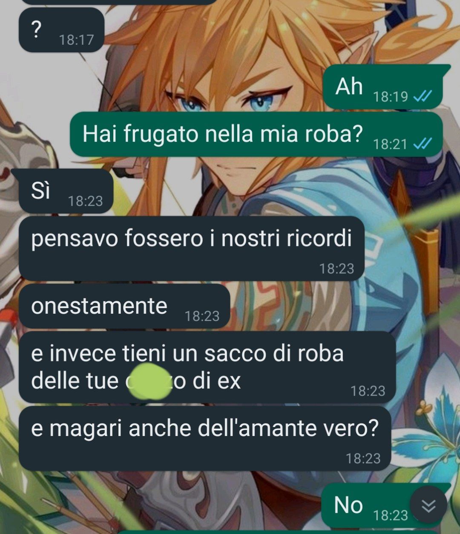This screenshot has height=534, width=460.
Task: Click the cut-off dark bubble at the top edge
Action: pos(119,2)
